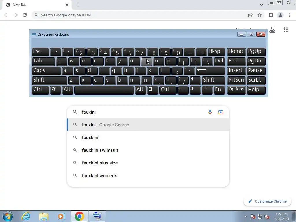Hit the Enter key on the on-screen keyboard
Viewport: 296px width, 222px height.
tap(210, 71)
